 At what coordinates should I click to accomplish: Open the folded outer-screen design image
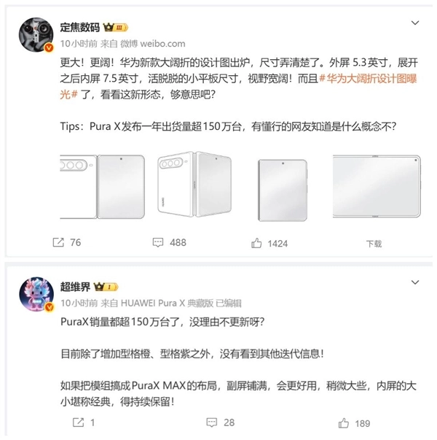click(x=283, y=190)
